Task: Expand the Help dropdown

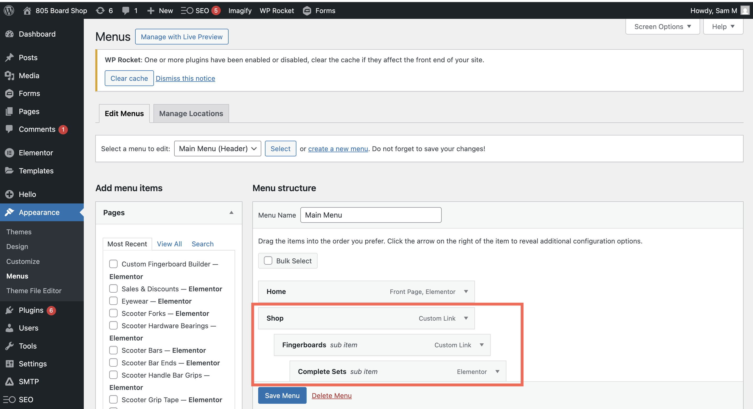Action: (x=723, y=27)
